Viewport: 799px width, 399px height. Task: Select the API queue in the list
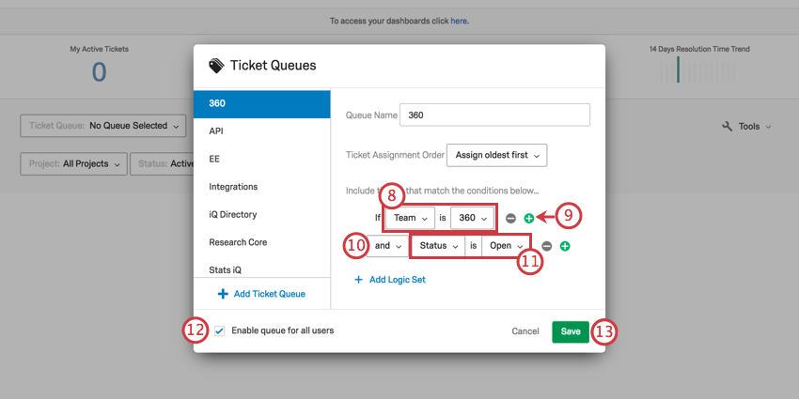[216, 131]
